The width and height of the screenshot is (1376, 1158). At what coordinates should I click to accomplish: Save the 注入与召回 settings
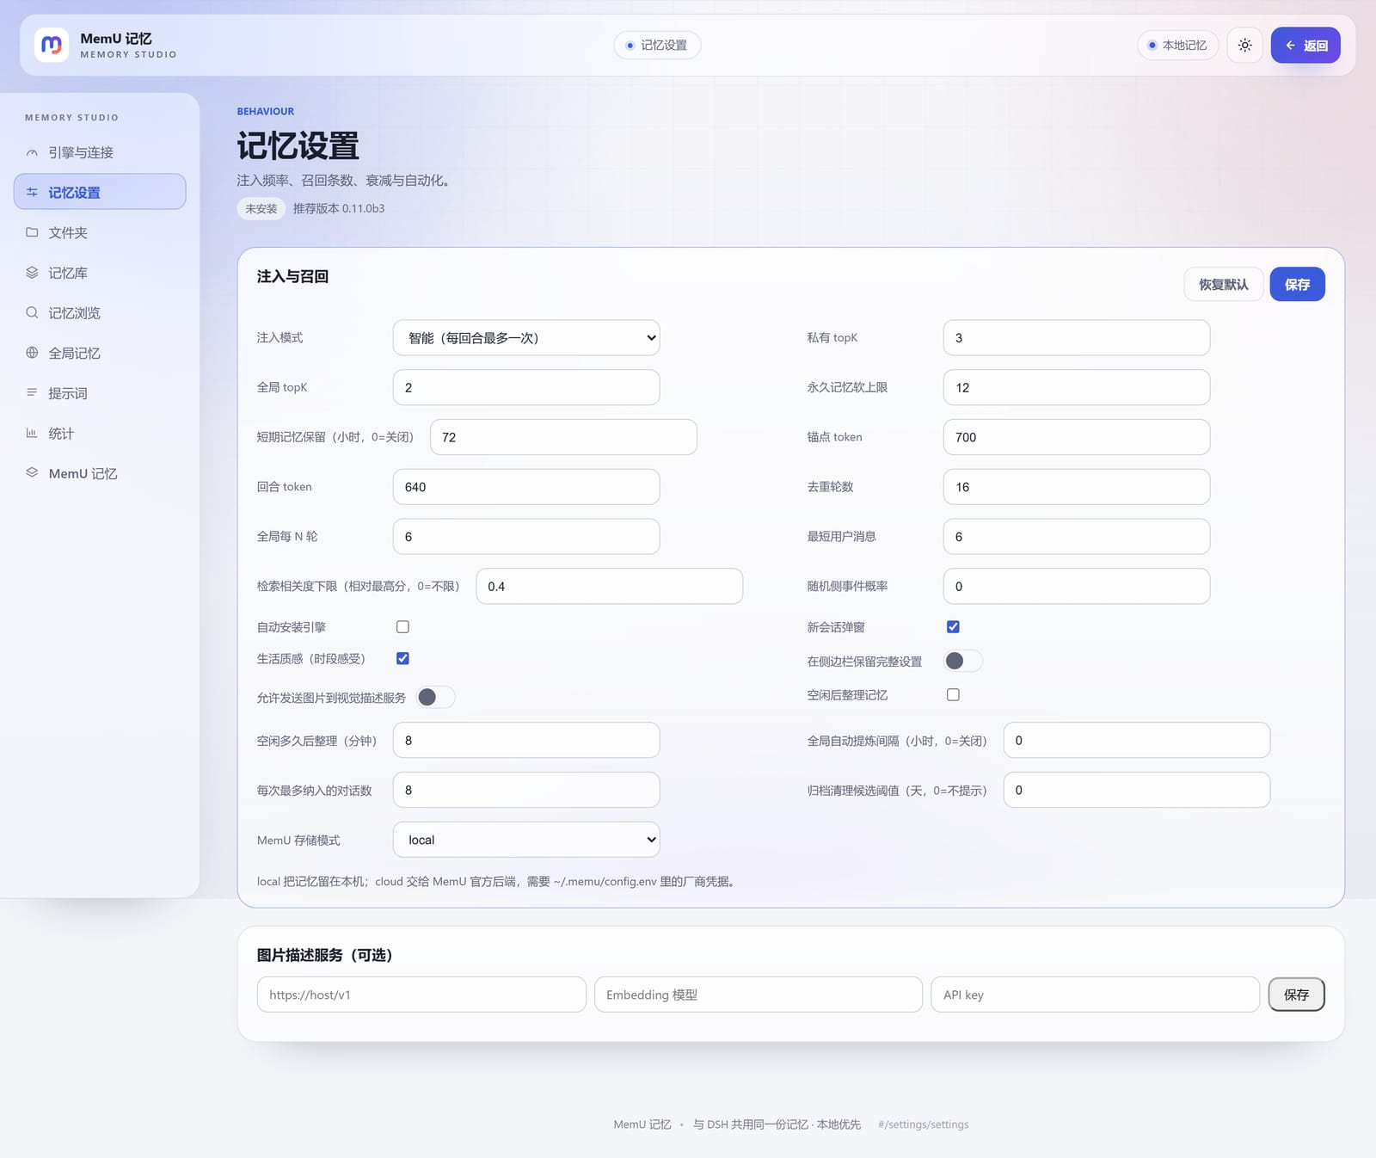point(1297,285)
